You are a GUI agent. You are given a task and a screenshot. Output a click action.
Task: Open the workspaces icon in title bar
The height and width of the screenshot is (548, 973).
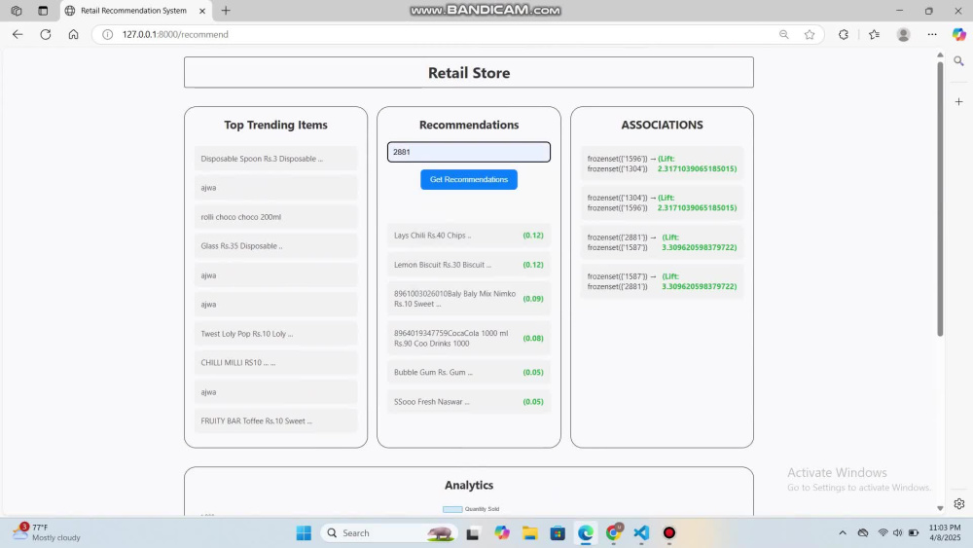17,11
